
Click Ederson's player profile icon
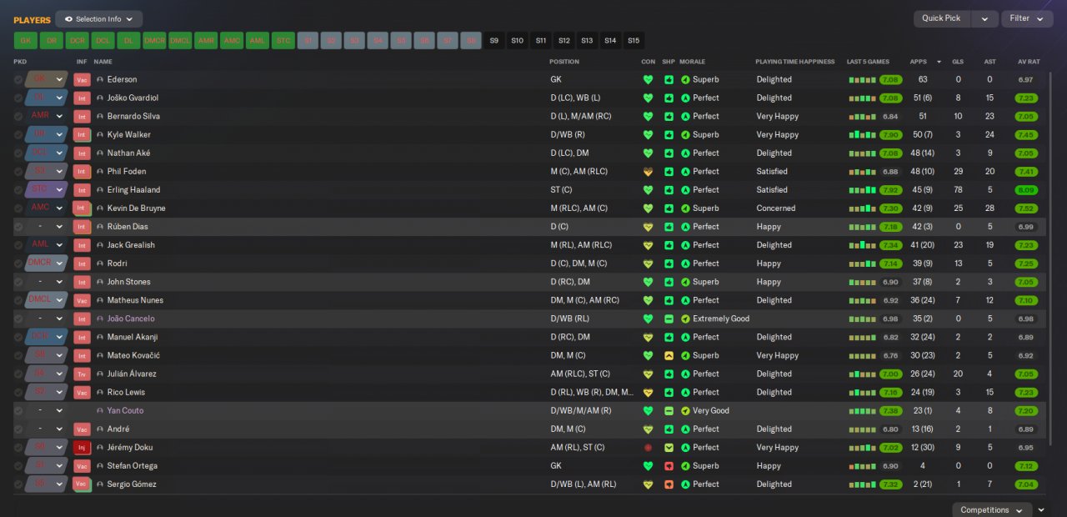click(100, 80)
